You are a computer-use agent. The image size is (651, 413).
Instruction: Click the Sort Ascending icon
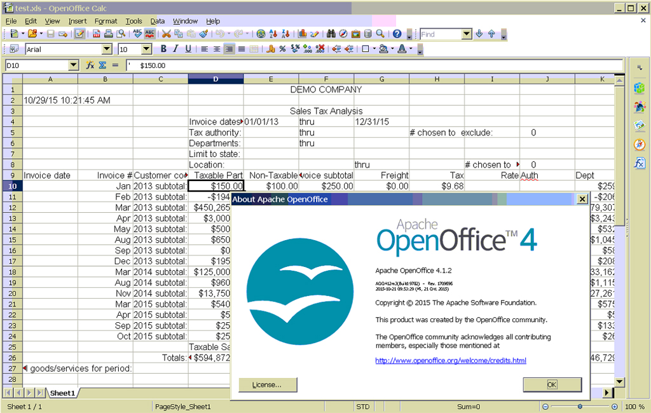[x=273, y=34]
